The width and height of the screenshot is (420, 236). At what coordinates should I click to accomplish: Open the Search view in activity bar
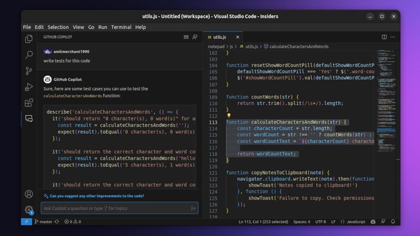pos(29,55)
